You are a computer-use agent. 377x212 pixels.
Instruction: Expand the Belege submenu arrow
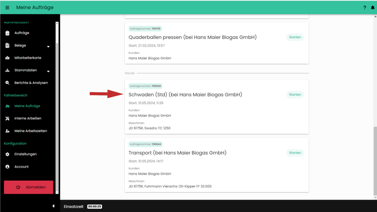(x=48, y=47)
